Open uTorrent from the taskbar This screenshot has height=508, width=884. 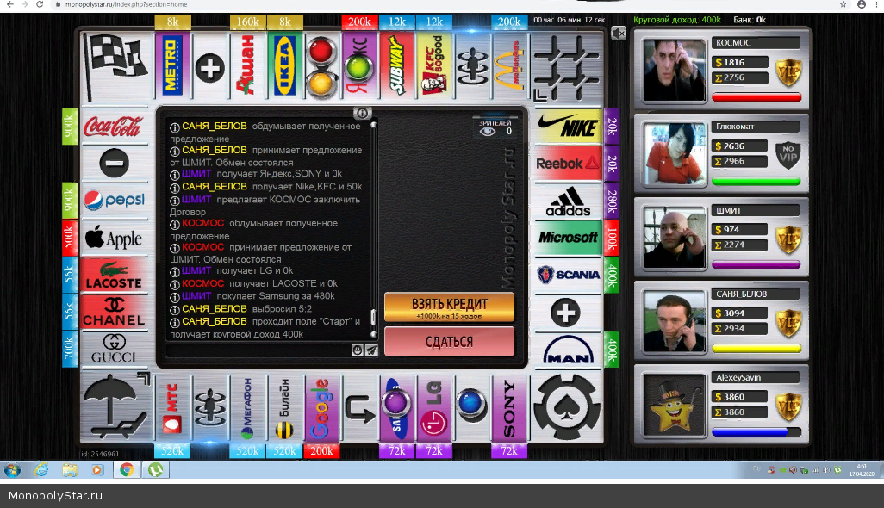click(x=156, y=469)
